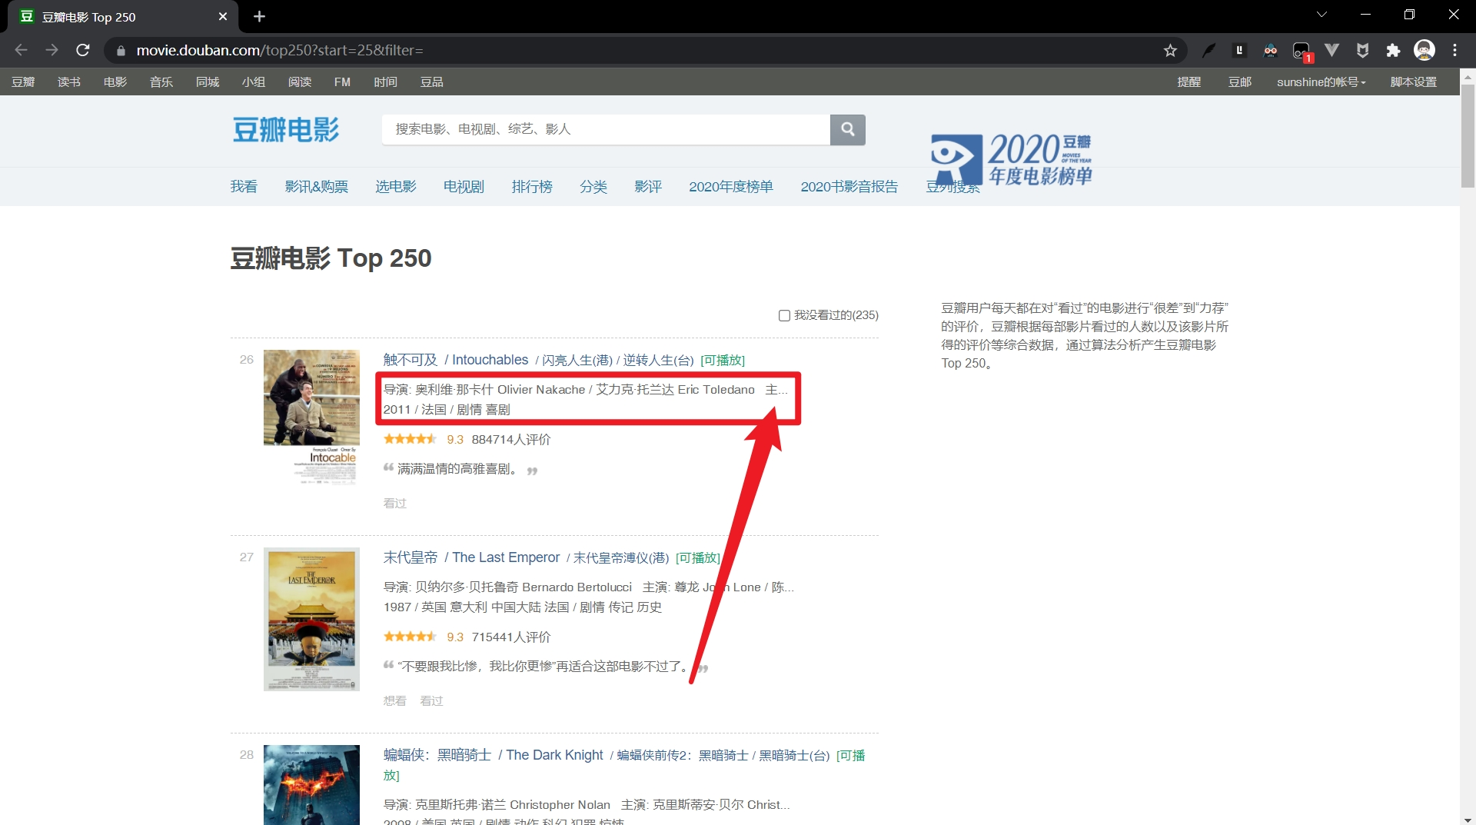Image resolution: width=1476 pixels, height=825 pixels.
Task: Open the extensions puzzle-piece menu
Action: pyautogui.click(x=1393, y=51)
